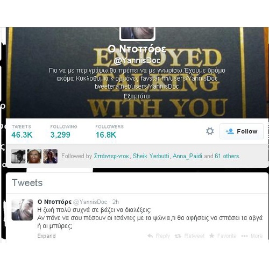This screenshot has height=269, width=269.
Task: Open the Σπάιντερ-ντοκ follower link
Action: [111, 156]
